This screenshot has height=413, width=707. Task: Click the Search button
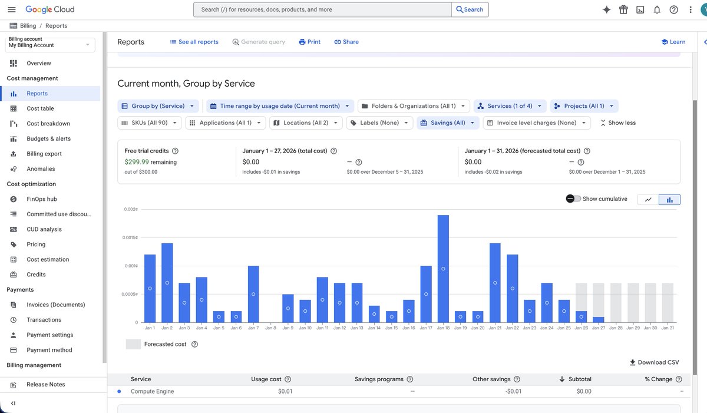click(x=470, y=9)
